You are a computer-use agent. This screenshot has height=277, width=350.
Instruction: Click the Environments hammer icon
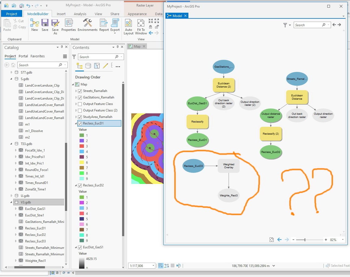87,23
